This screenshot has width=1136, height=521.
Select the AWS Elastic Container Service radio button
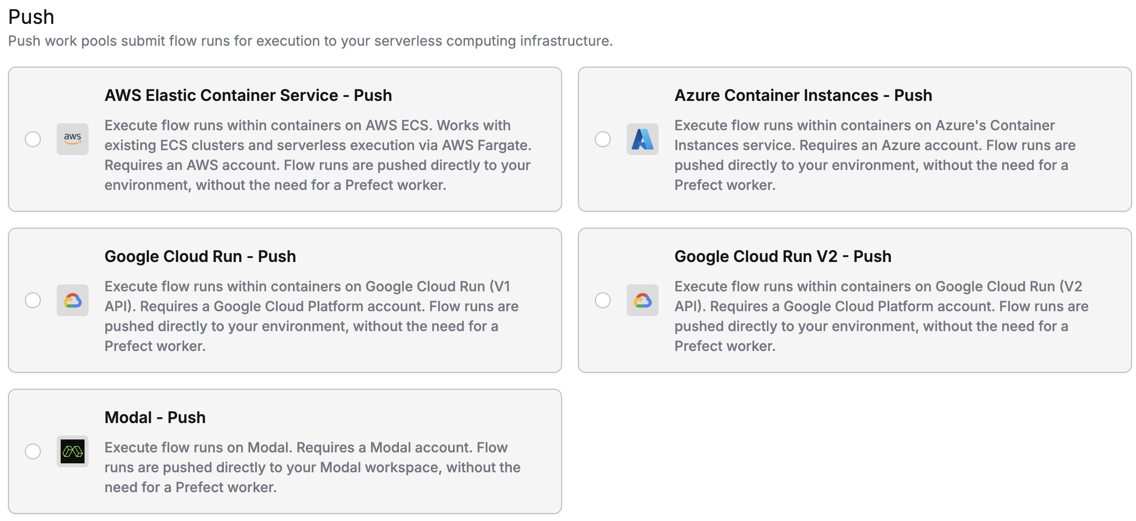click(x=33, y=140)
